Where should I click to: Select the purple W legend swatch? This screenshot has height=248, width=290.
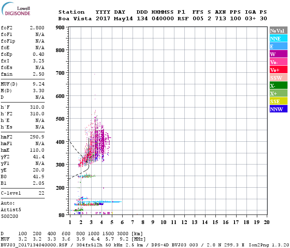[278, 54]
